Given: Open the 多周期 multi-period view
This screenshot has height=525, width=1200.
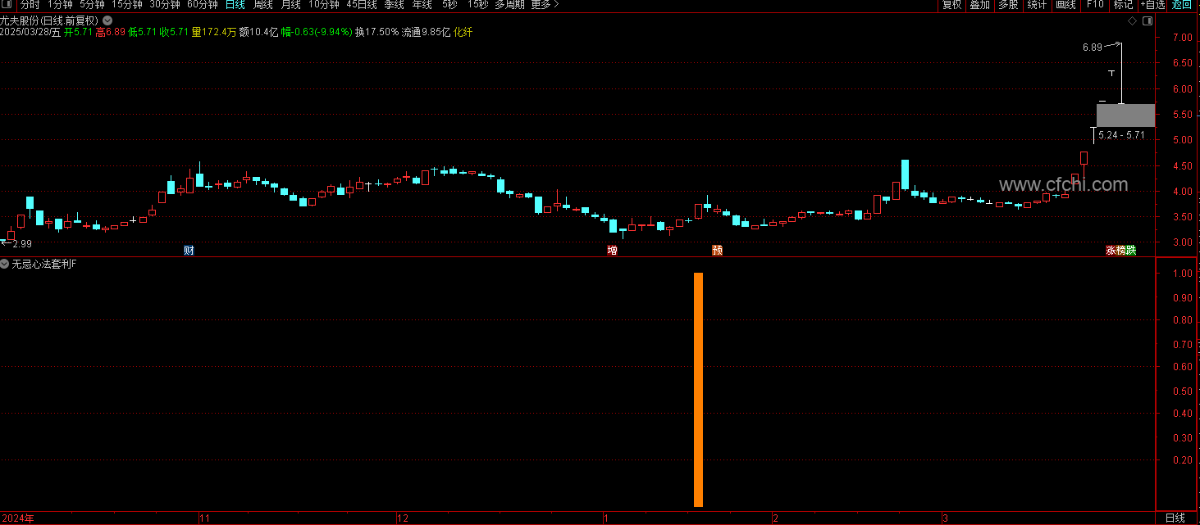Looking at the screenshot, I should (x=509, y=5).
